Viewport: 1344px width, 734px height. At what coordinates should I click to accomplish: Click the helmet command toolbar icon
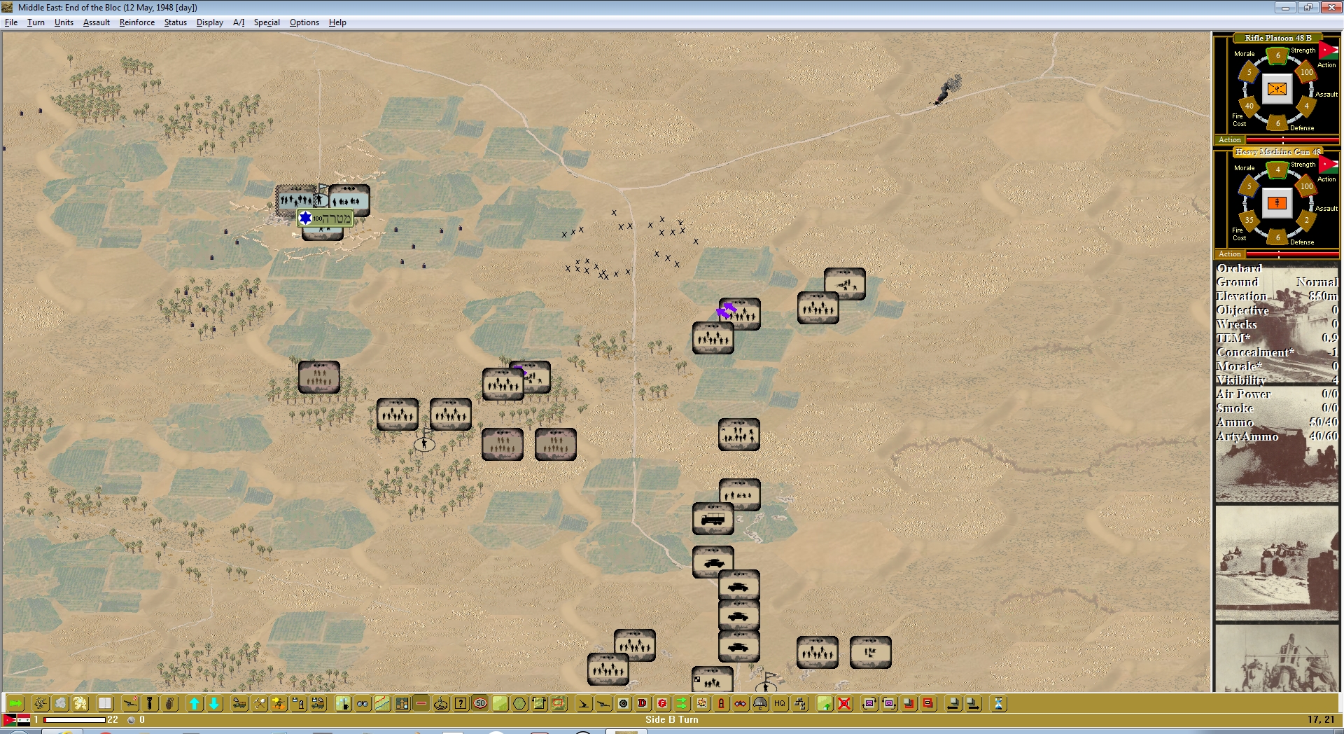click(x=760, y=703)
